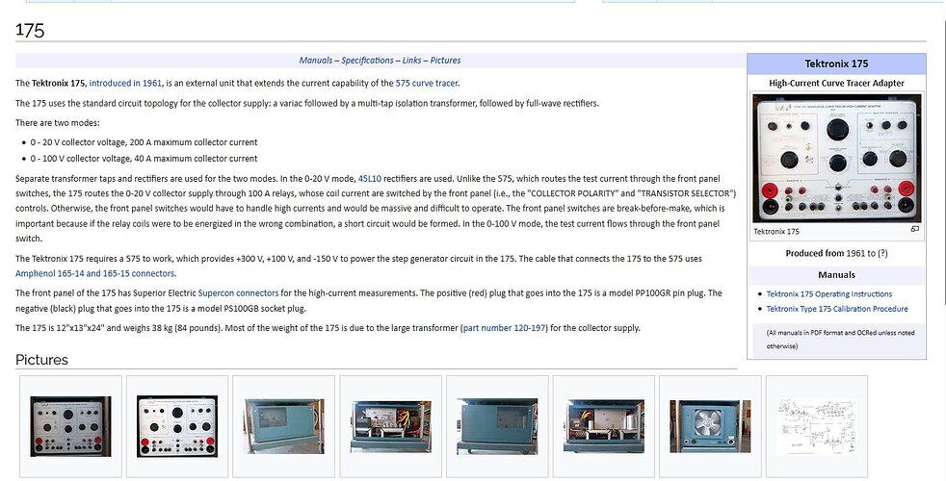
Task: Open third gallery thumbnail showing closed side panel
Action: (283, 426)
